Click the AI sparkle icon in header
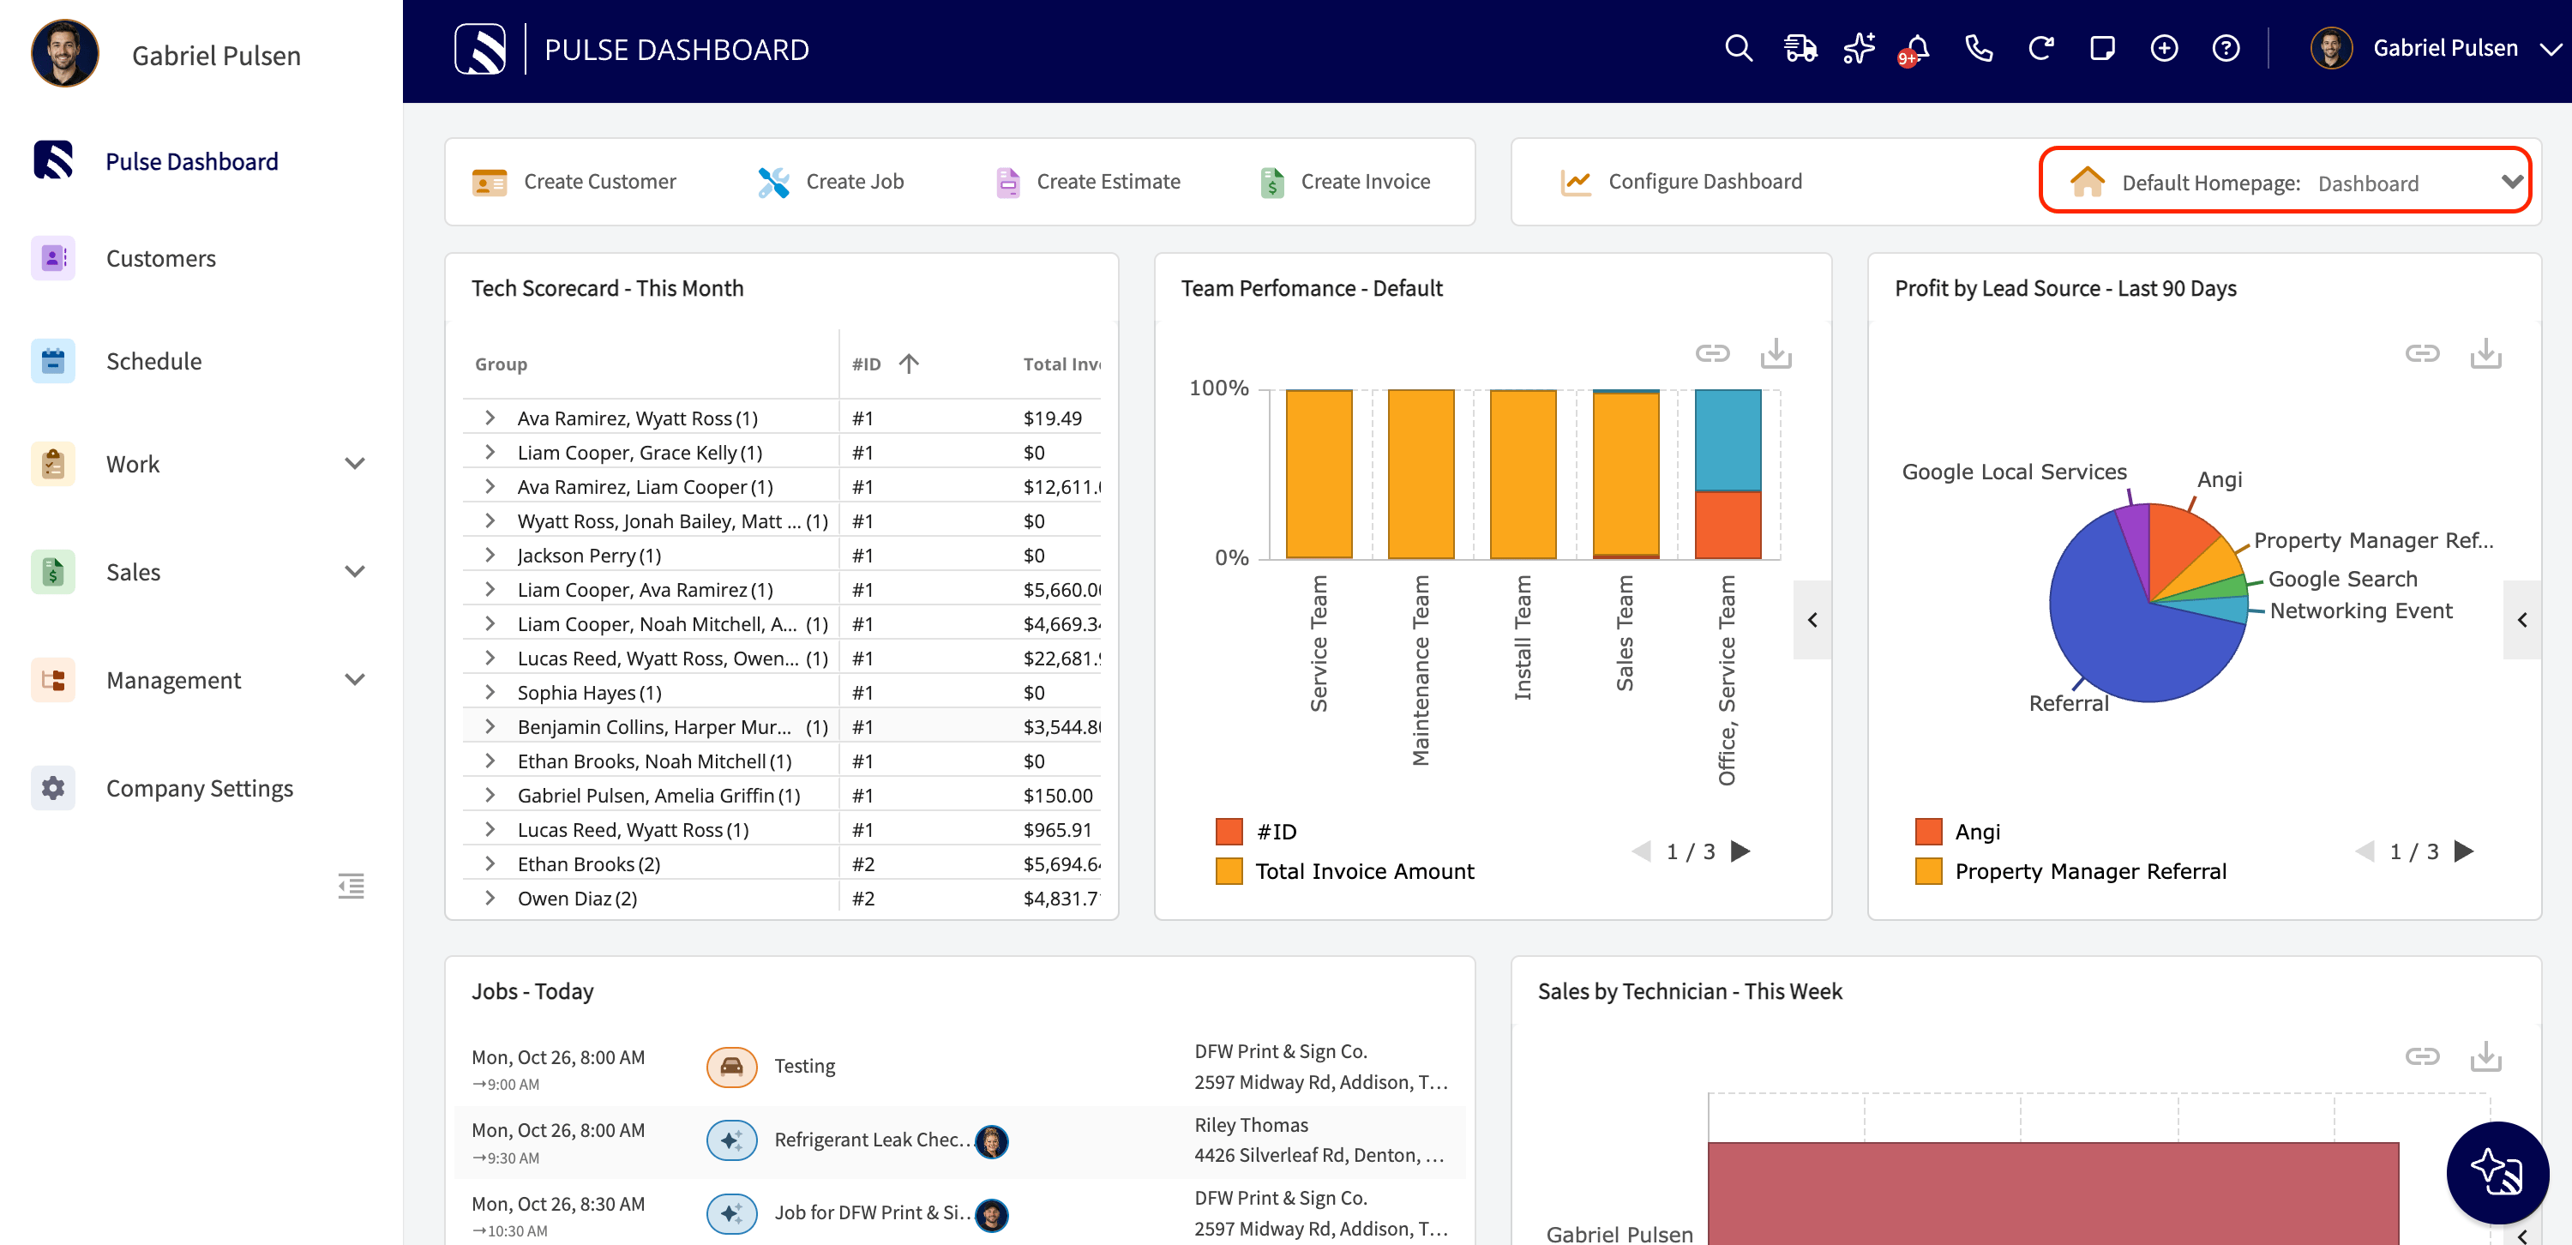The height and width of the screenshot is (1245, 2572). pyautogui.click(x=1859, y=48)
